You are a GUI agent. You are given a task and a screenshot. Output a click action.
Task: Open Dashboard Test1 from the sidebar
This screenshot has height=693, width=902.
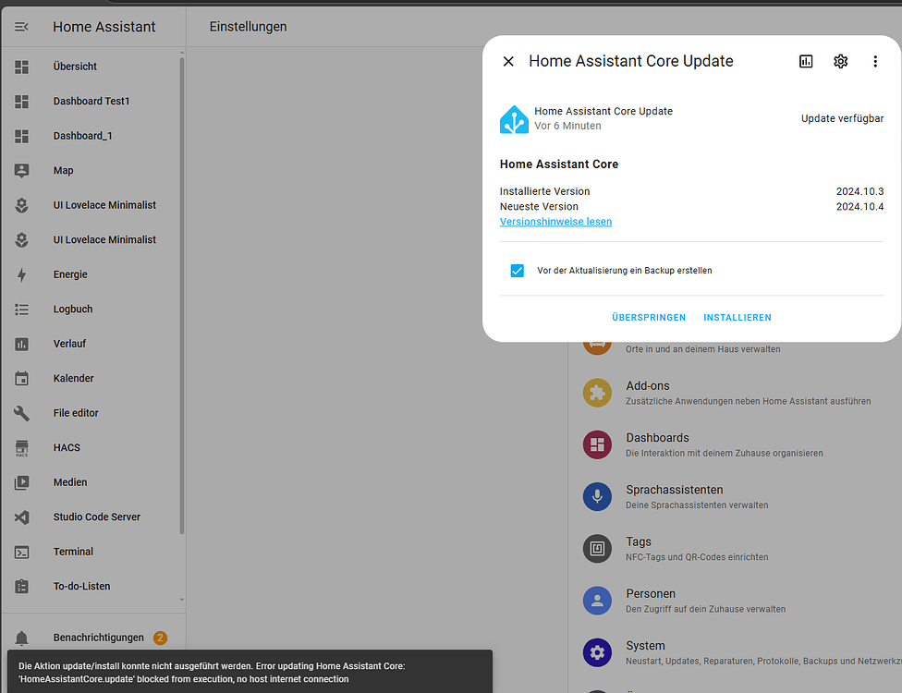click(x=91, y=102)
